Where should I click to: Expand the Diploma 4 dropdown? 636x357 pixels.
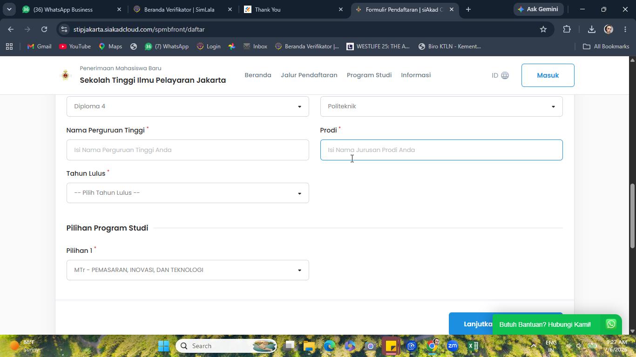pos(188,106)
